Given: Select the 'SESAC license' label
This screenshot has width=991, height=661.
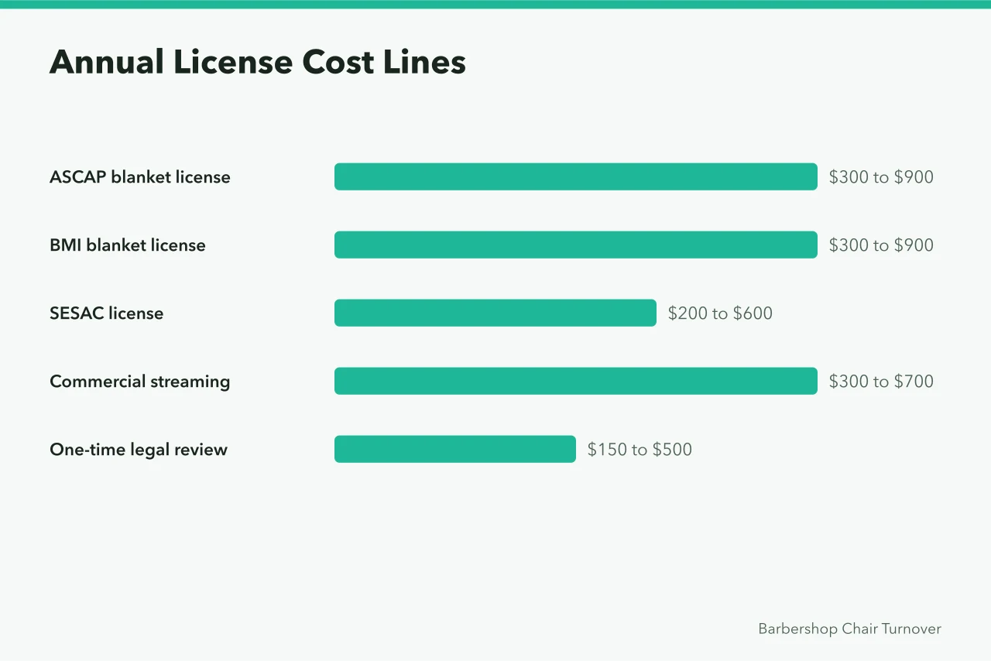Looking at the screenshot, I should click(107, 313).
